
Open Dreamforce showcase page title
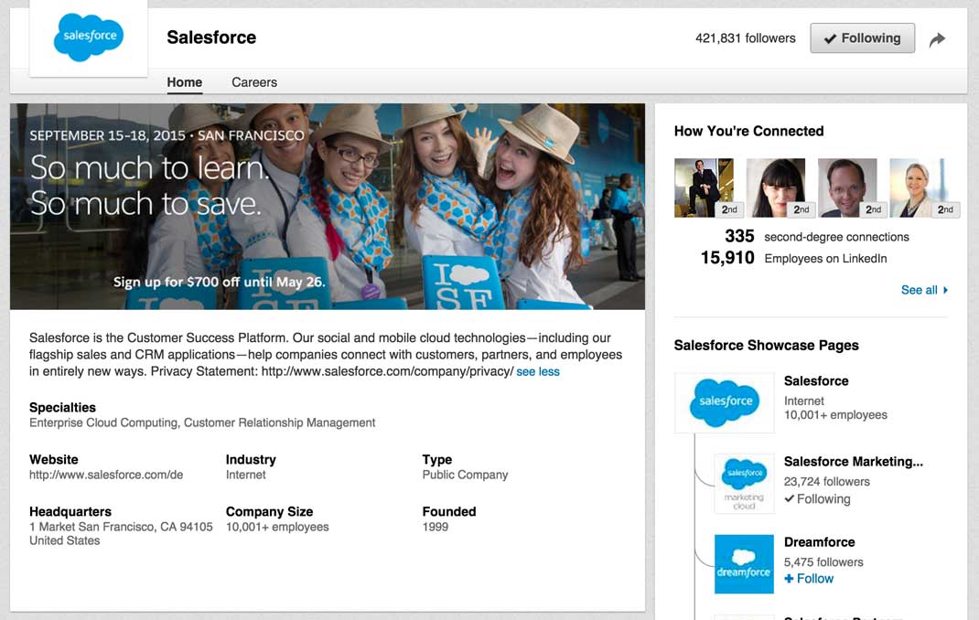pyautogui.click(x=819, y=542)
